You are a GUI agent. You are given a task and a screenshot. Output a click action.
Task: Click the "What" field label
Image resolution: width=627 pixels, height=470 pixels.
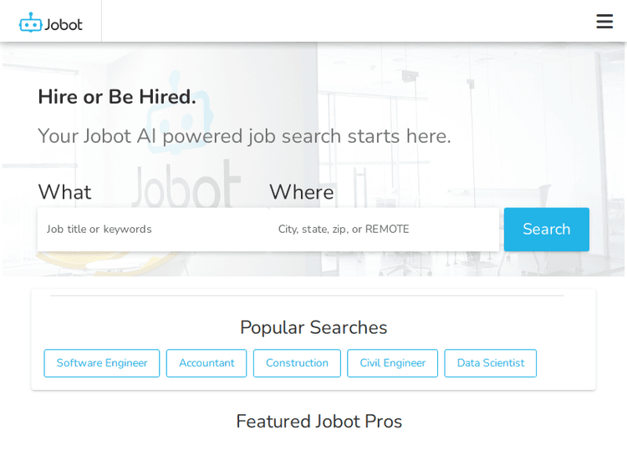pyautogui.click(x=64, y=192)
